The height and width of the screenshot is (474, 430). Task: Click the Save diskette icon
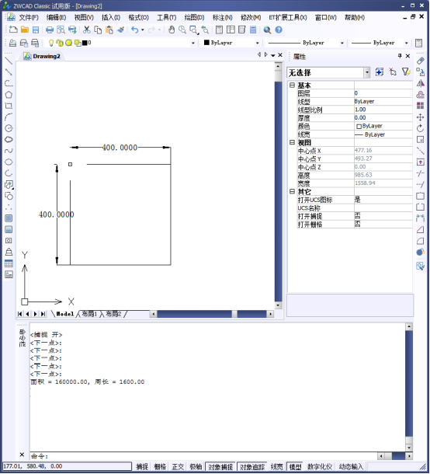click(36, 30)
